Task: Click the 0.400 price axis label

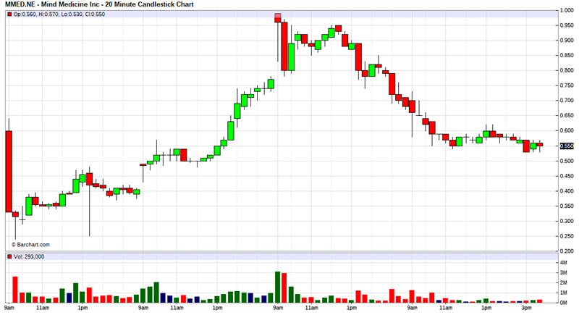Action: click(567, 191)
